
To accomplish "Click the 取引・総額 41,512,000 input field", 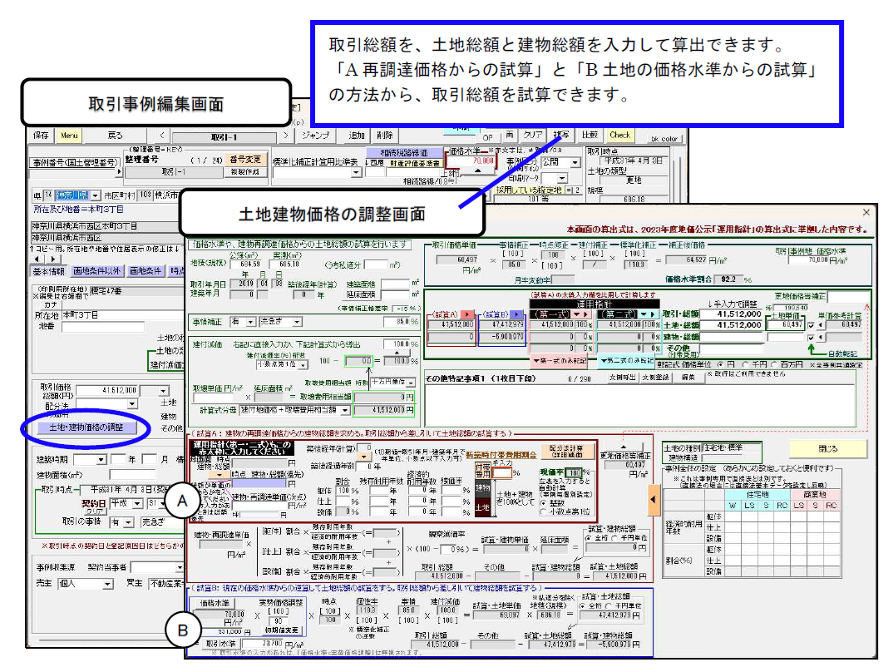I will 731,314.
